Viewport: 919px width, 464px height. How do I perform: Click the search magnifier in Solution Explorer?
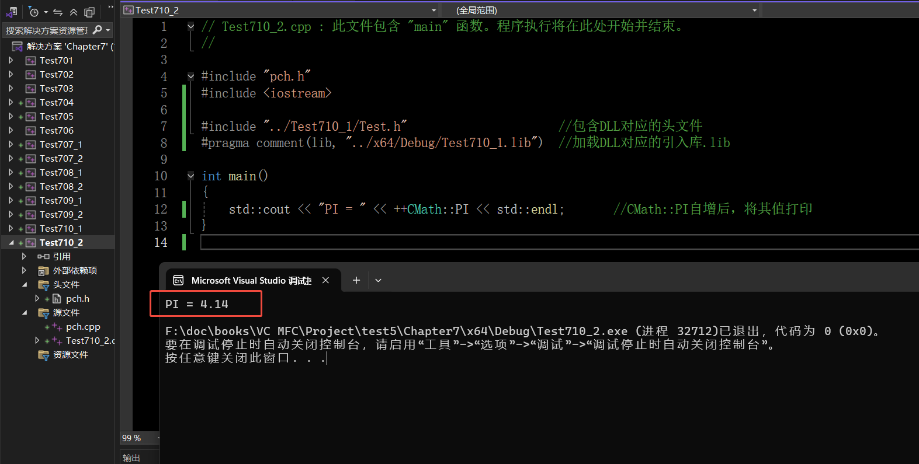[x=98, y=30]
